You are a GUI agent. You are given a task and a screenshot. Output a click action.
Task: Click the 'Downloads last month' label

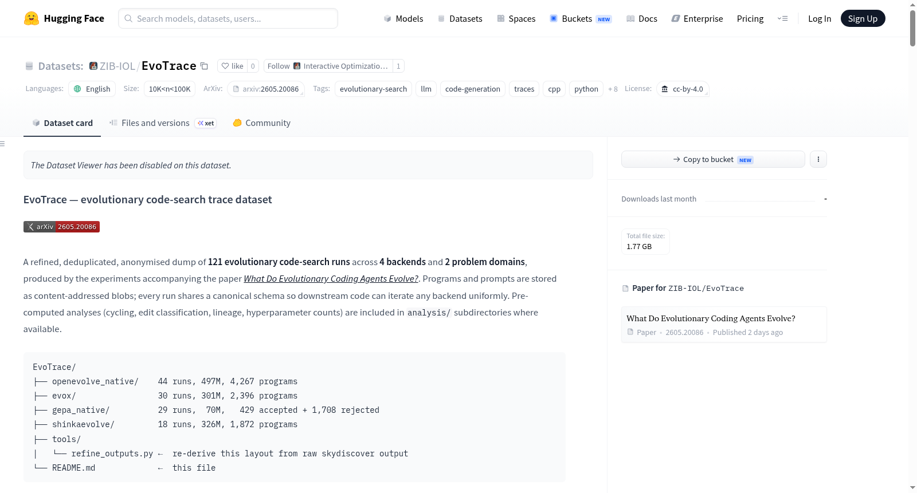pos(659,199)
